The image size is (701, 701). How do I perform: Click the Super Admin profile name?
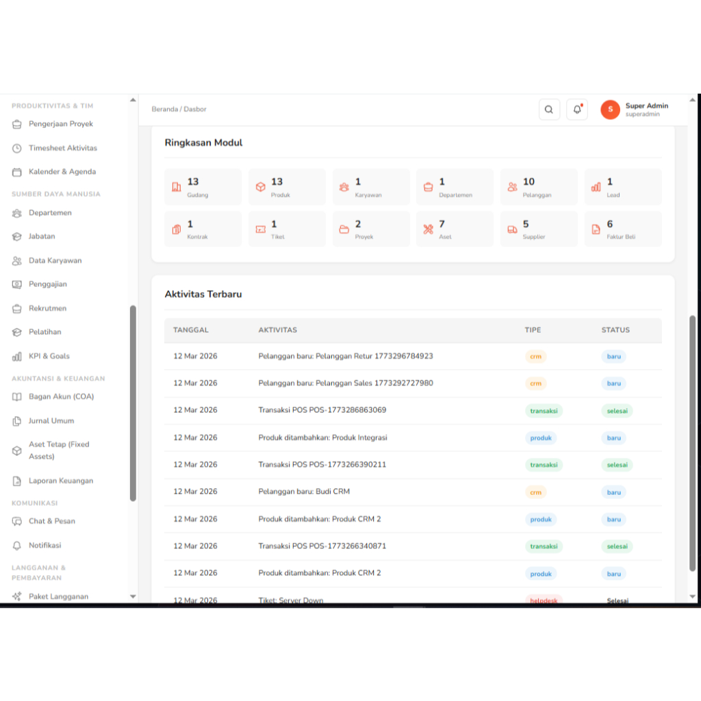point(646,106)
